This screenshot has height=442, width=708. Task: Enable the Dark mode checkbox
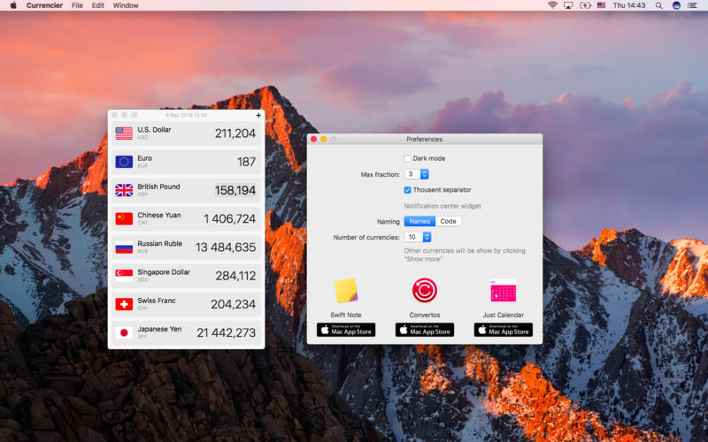(x=408, y=158)
